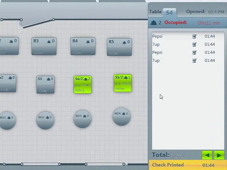Screen dimensions: 227x170
Task: Select the first Pepsi order line
Action: [x=188, y=36]
